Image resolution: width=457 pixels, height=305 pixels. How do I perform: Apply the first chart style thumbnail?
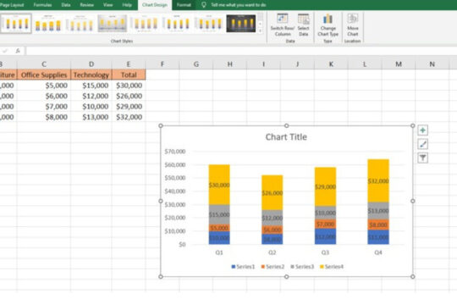click(16, 24)
